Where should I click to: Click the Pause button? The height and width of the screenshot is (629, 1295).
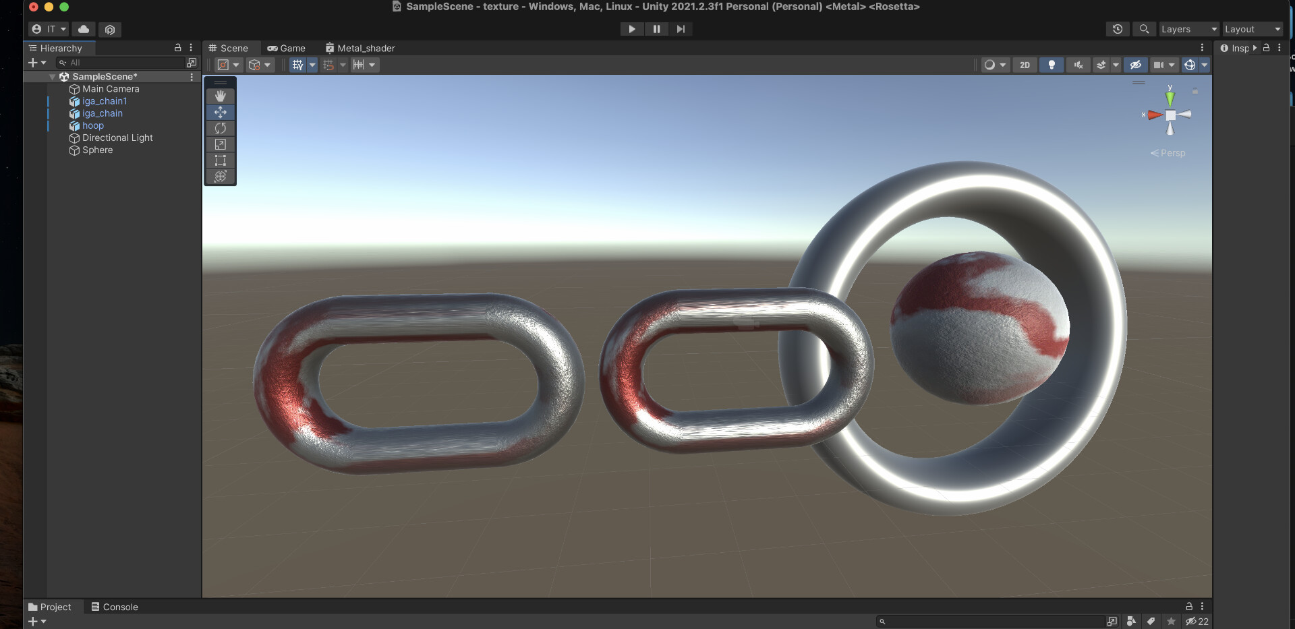click(x=656, y=29)
